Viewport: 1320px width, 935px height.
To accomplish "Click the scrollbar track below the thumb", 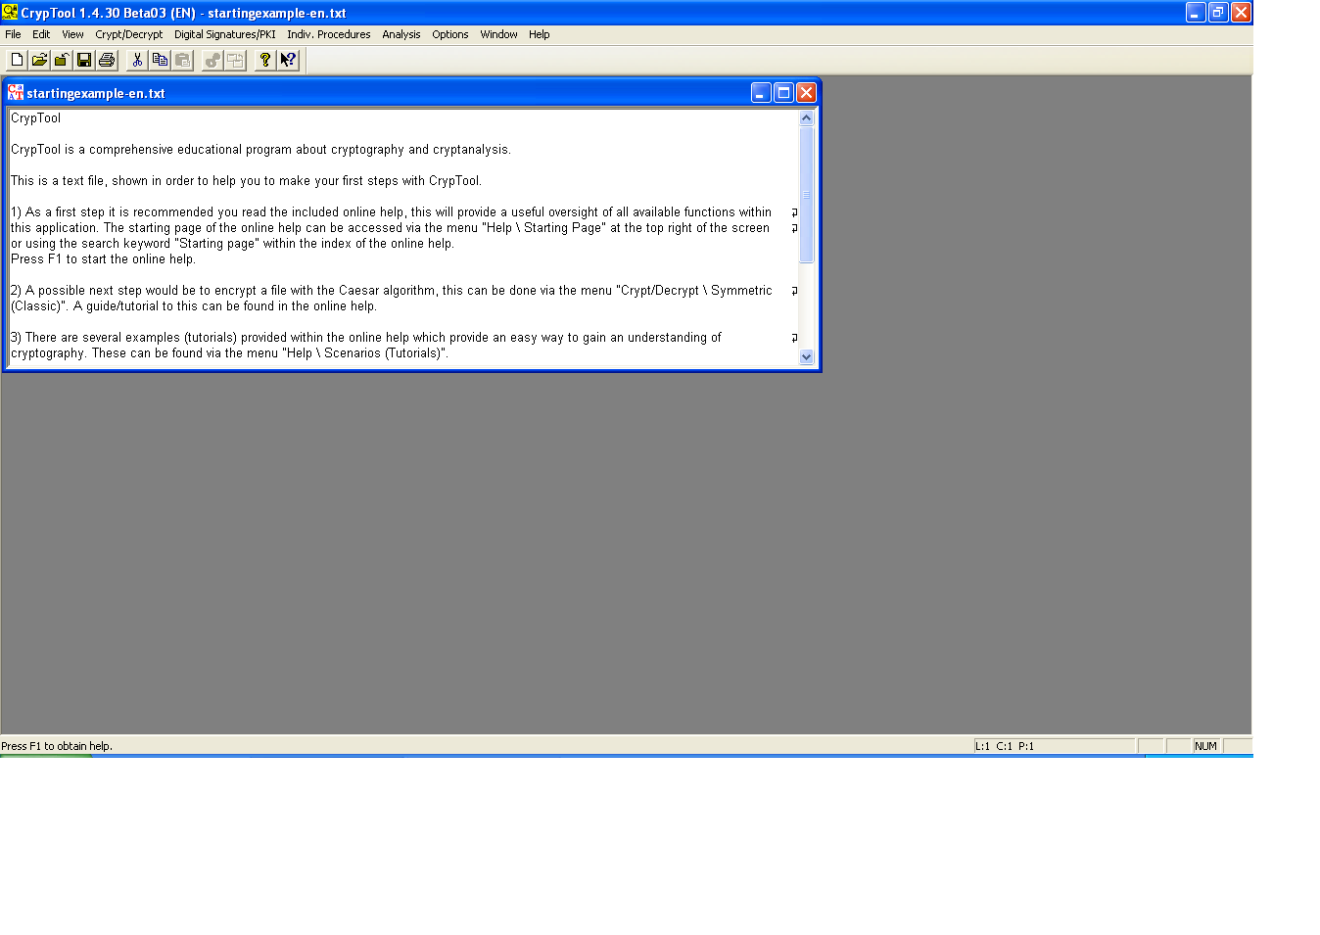I will (x=807, y=305).
